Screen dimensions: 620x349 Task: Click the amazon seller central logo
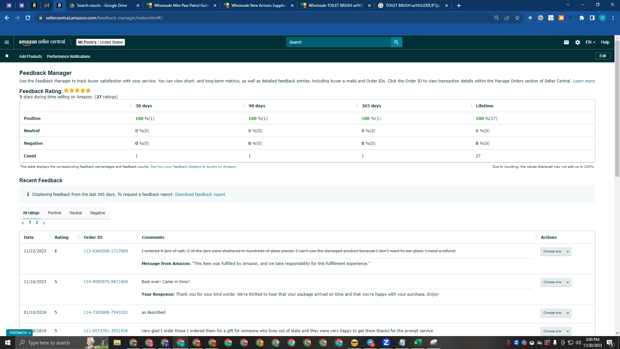pos(42,42)
